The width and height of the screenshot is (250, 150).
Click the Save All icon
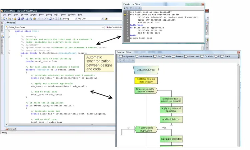(22, 19)
